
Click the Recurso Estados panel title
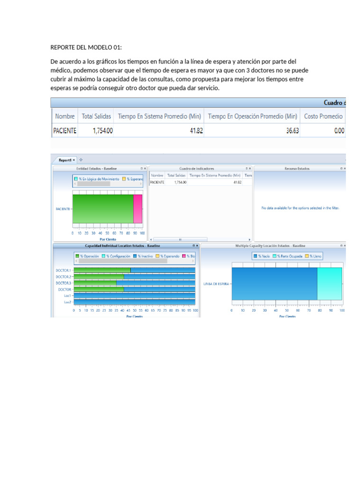297,169
